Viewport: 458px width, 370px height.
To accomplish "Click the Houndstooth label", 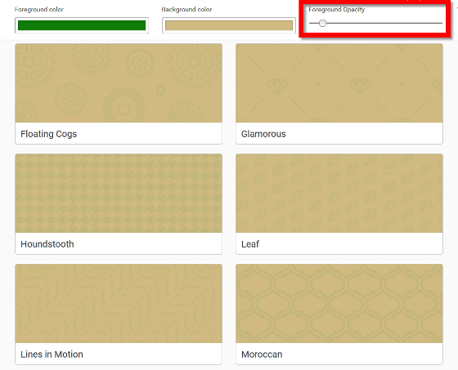I will click(47, 244).
